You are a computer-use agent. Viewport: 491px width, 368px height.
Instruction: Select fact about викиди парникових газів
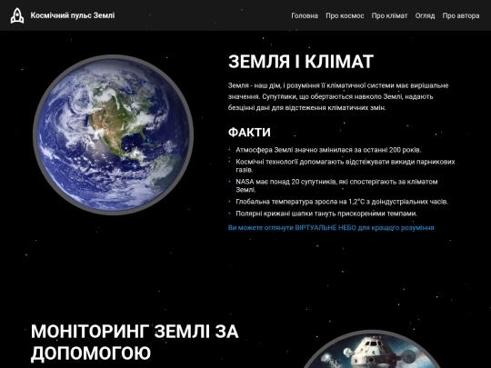(346, 165)
